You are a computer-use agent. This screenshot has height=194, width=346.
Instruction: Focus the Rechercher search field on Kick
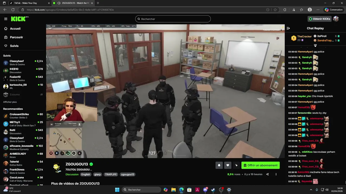(173, 19)
